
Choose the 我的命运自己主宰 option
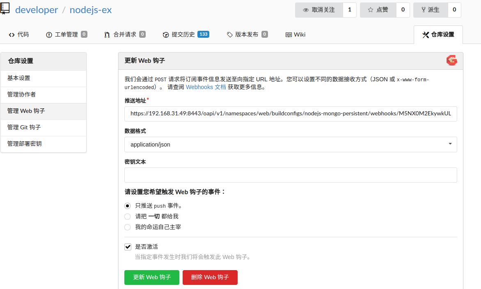[x=127, y=227]
